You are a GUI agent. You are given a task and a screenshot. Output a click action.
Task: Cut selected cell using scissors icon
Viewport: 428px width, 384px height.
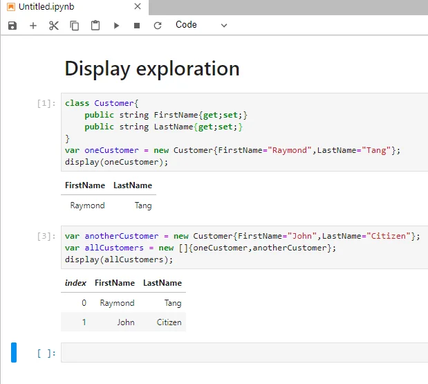(x=54, y=26)
